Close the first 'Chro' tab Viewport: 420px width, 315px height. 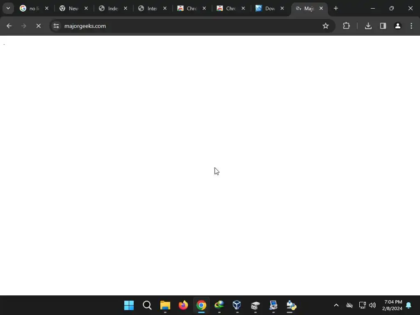pyautogui.click(x=204, y=8)
